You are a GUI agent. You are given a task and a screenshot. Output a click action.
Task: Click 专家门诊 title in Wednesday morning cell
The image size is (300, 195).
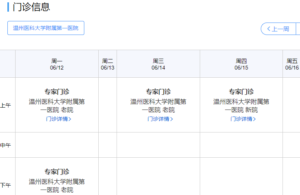point(158,92)
